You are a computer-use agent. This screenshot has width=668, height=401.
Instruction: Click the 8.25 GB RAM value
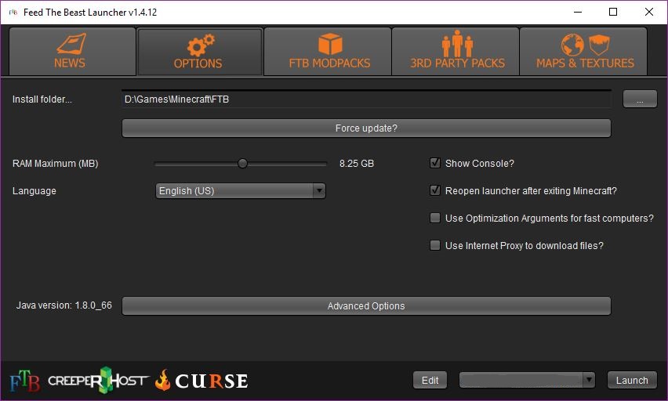tap(357, 164)
